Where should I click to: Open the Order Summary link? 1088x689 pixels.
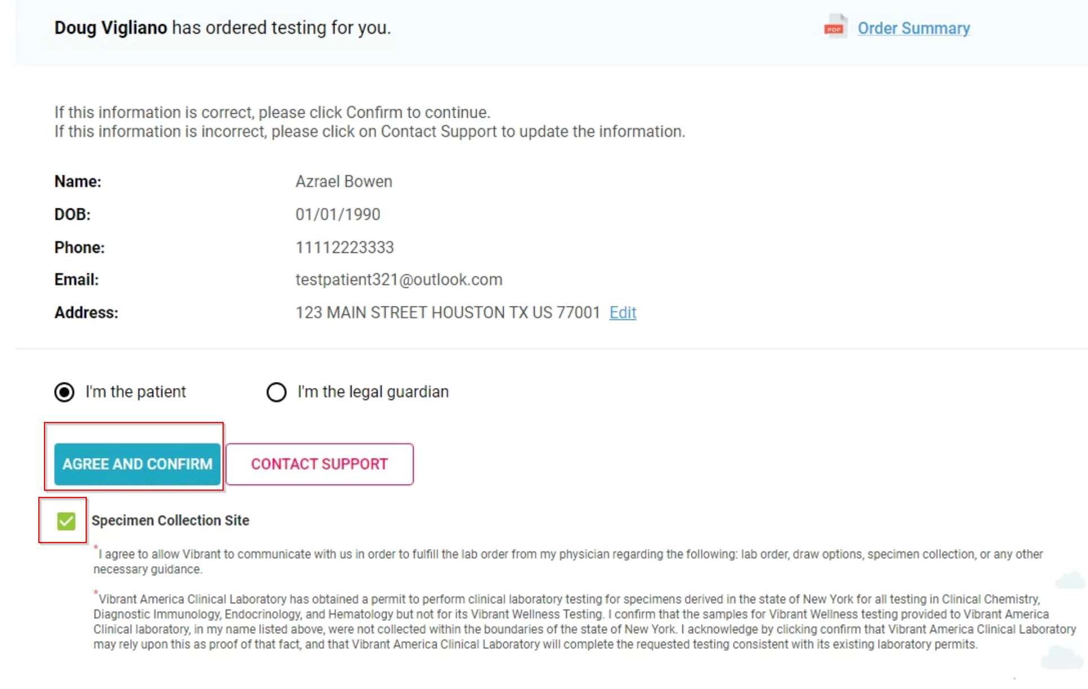pos(913,28)
